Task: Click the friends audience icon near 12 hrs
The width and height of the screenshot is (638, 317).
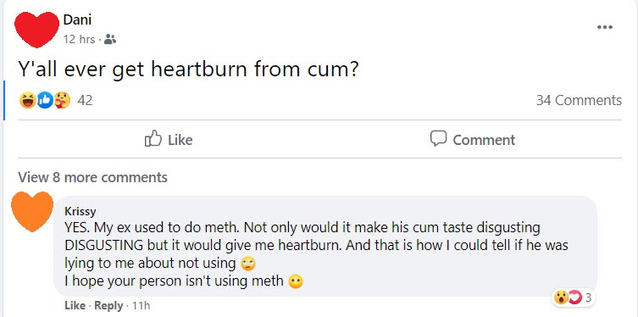Action: pyautogui.click(x=110, y=40)
